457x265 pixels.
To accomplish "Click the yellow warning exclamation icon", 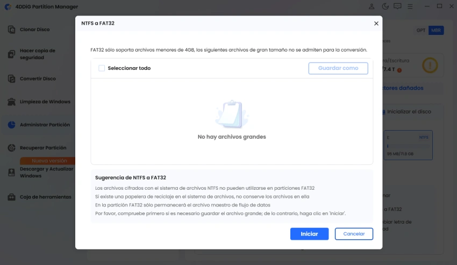I will click(x=430, y=65).
